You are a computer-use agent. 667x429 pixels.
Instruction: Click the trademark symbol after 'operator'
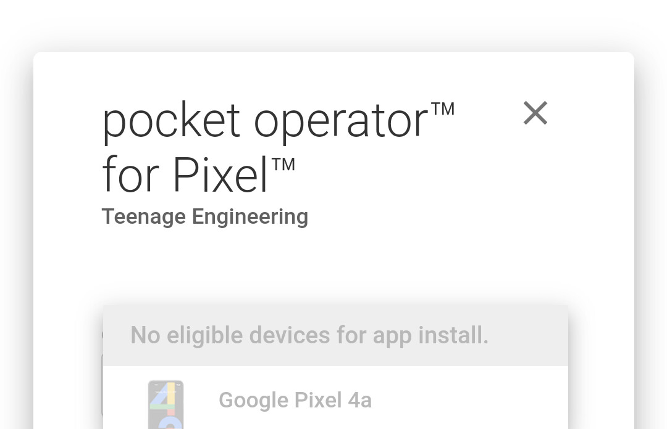pos(442,110)
